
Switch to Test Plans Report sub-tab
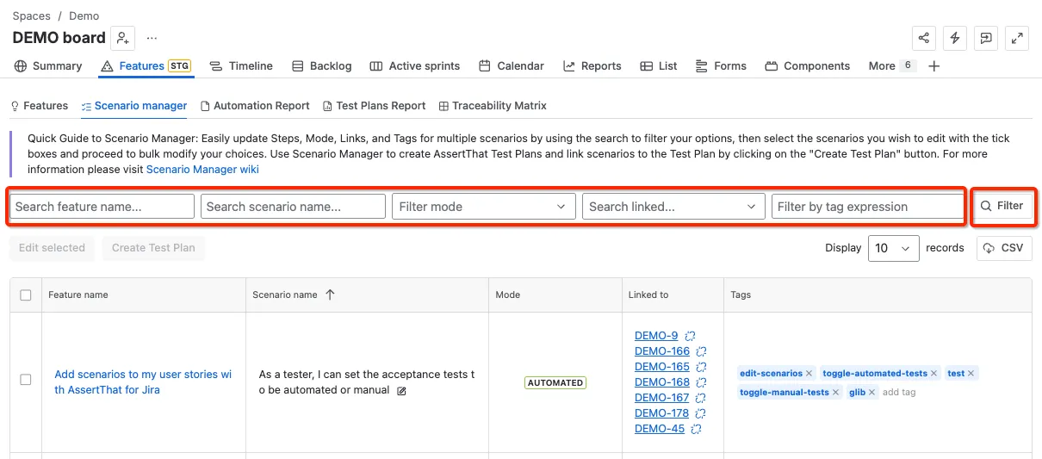pos(375,106)
